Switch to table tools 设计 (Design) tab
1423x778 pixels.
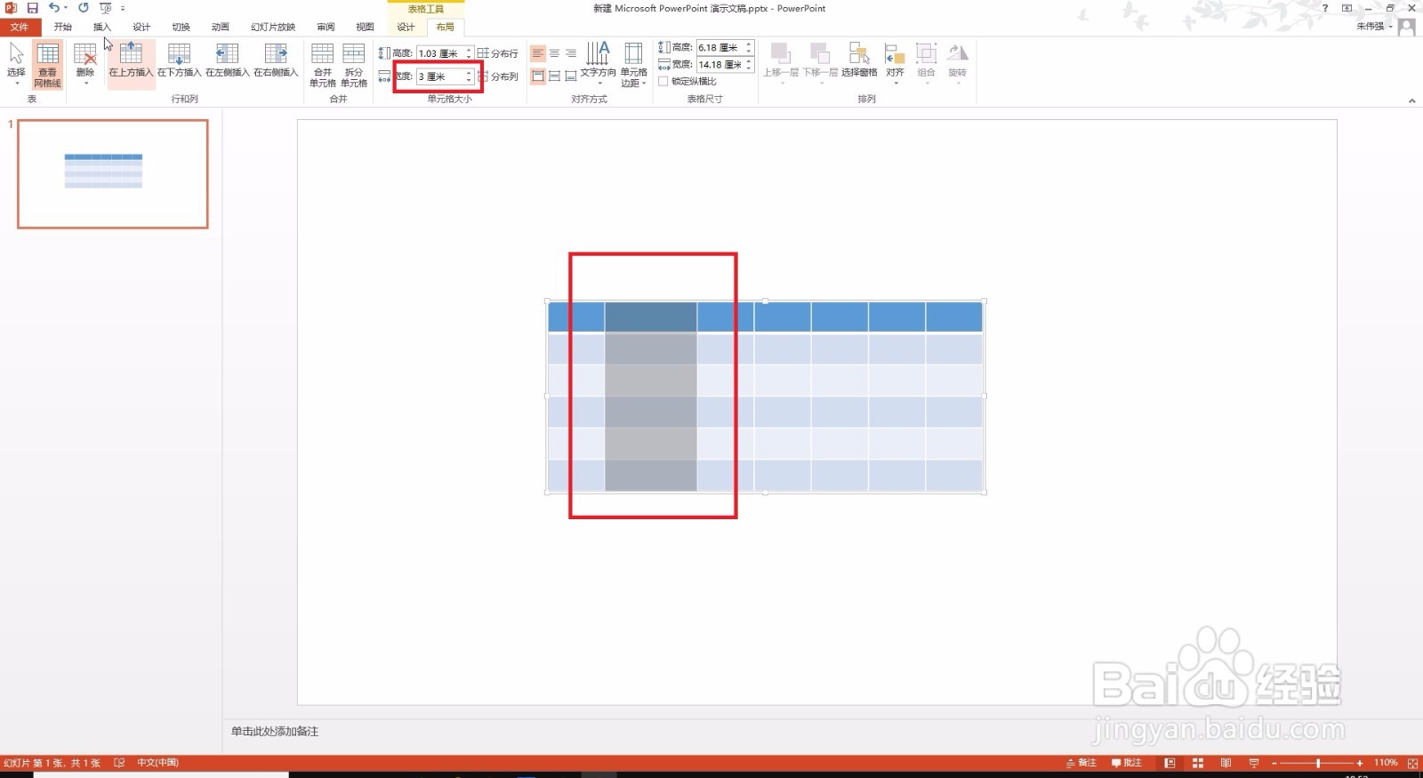click(406, 27)
